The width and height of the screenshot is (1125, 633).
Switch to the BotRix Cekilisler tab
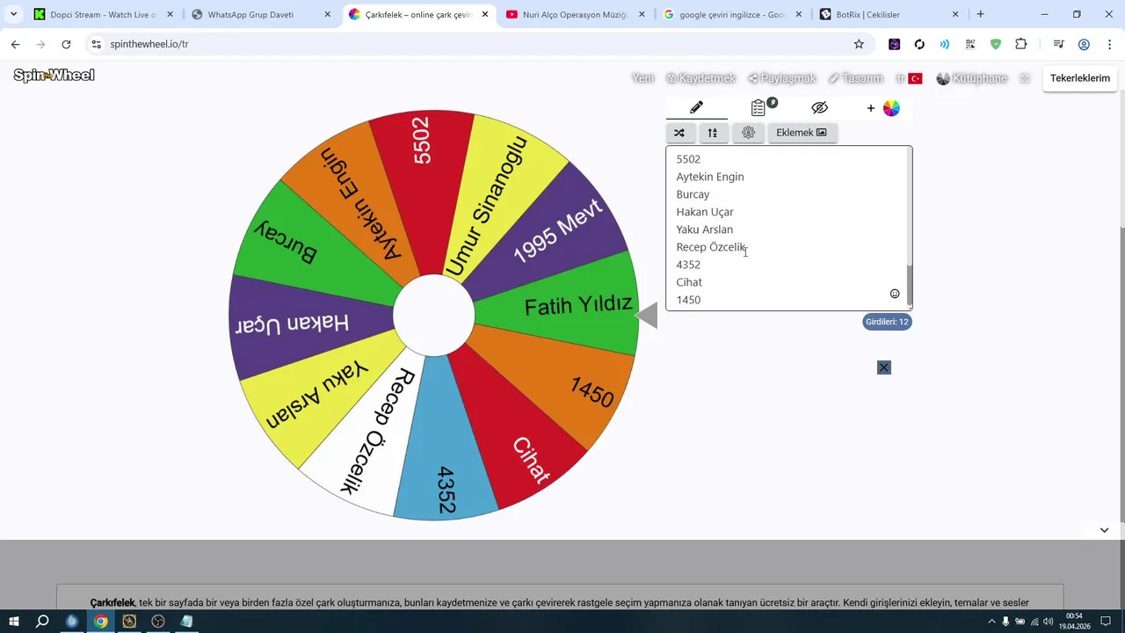pos(889,14)
